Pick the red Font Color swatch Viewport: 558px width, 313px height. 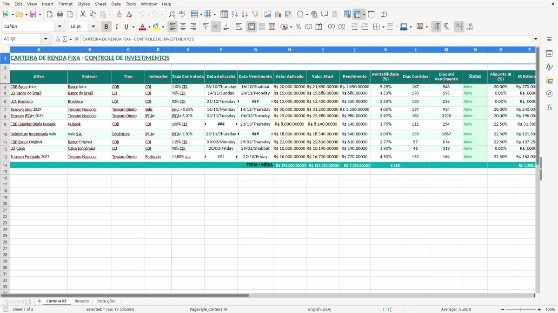pyautogui.click(x=143, y=27)
